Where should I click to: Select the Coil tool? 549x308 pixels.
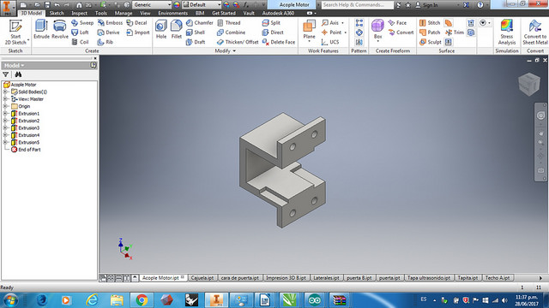tap(81, 42)
